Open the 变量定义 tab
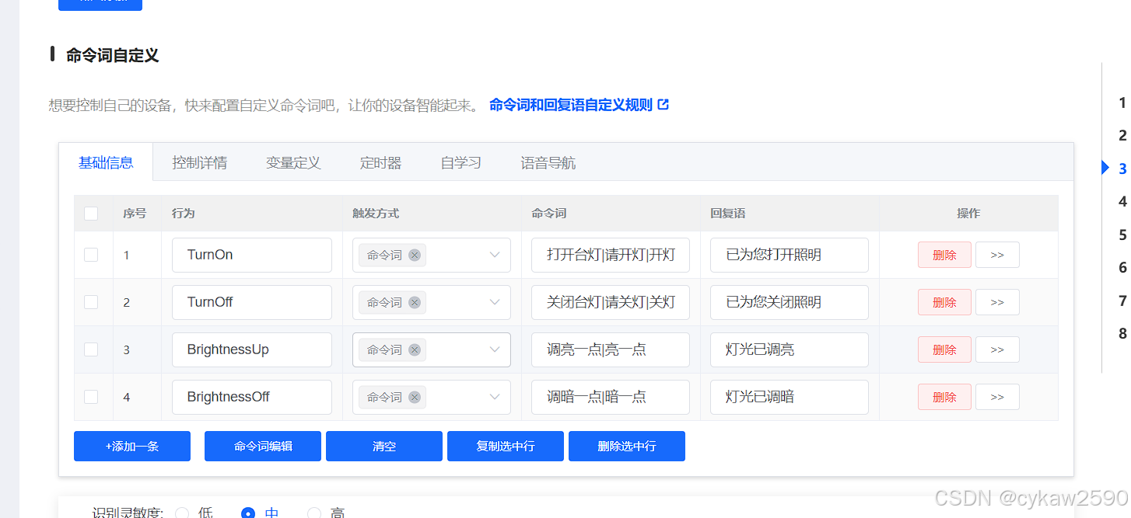The width and height of the screenshot is (1131, 518). point(293,163)
